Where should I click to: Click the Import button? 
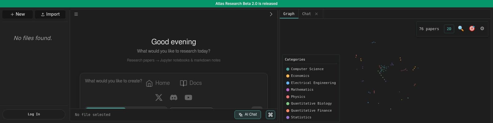pyautogui.click(x=50, y=14)
